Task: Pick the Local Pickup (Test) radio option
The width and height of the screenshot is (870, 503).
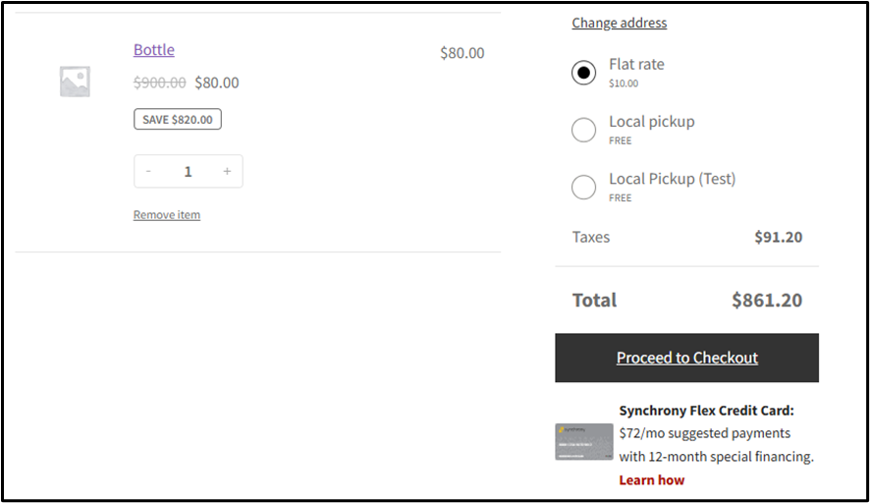Action: 583,187
